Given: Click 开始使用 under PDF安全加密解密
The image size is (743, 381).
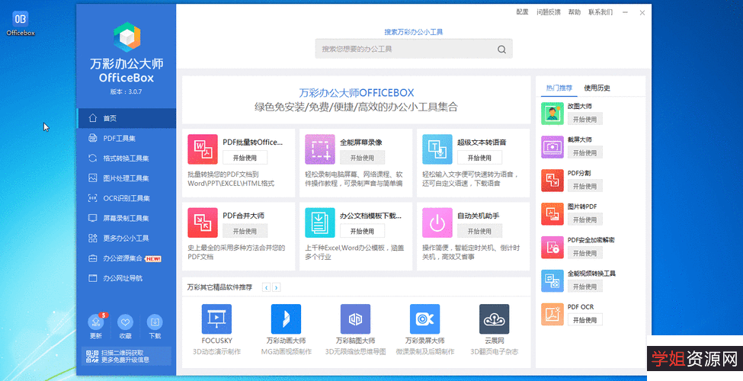Looking at the screenshot, I should pos(585,253).
